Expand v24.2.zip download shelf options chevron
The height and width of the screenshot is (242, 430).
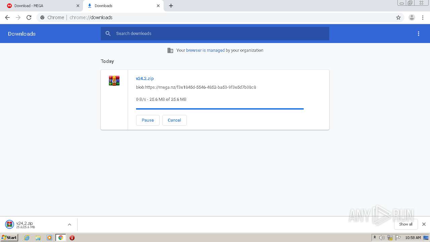click(70, 225)
